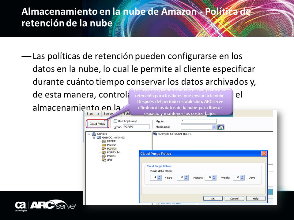Select the DFFDF group icon
Viewport: 294px width, 220px height.
pyautogui.click(x=104, y=141)
